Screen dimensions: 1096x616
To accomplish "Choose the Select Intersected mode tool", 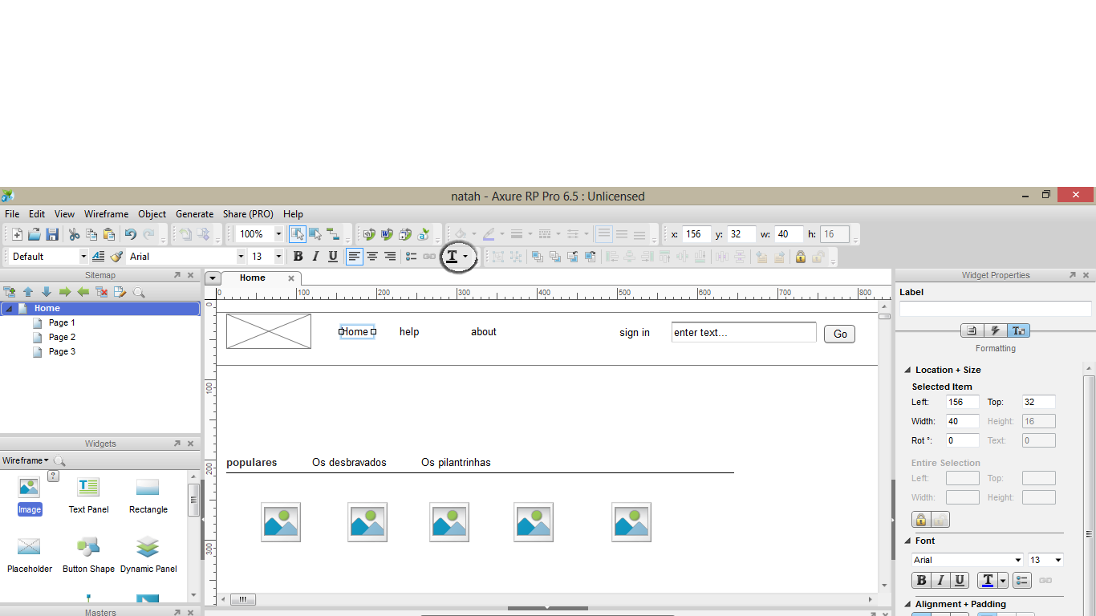I will tap(298, 234).
